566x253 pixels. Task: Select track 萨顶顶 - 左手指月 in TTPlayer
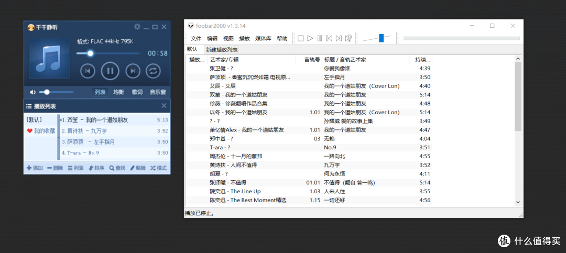tap(114, 142)
